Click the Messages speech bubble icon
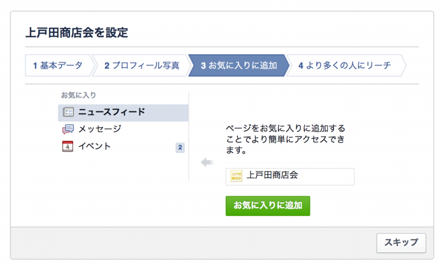Viewport: 442px width, 266px height. click(68, 129)
